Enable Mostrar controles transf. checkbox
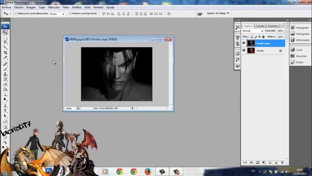The width and height of the screenshot is (312, 176). [70, 14]
